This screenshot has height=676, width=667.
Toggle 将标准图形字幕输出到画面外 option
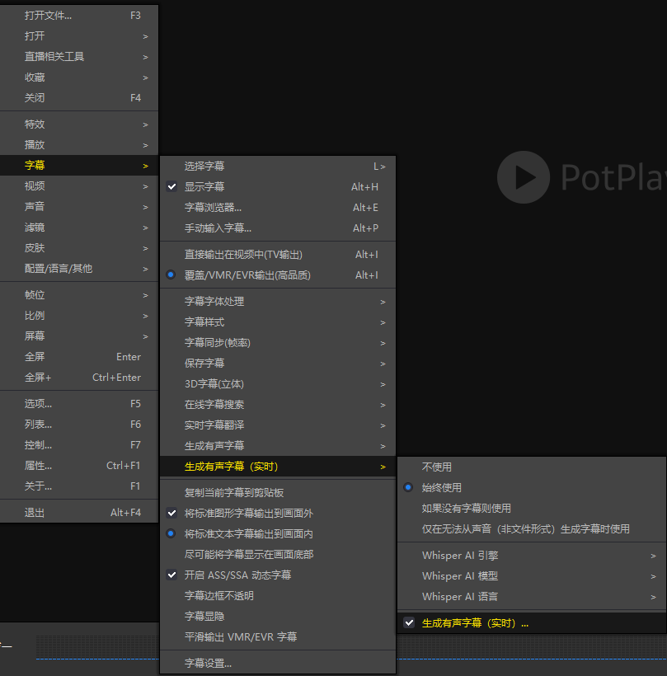278,513
